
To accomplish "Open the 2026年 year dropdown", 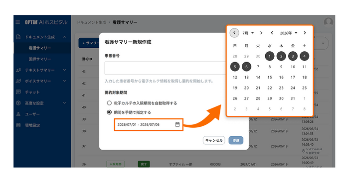I will click(289, 33).
